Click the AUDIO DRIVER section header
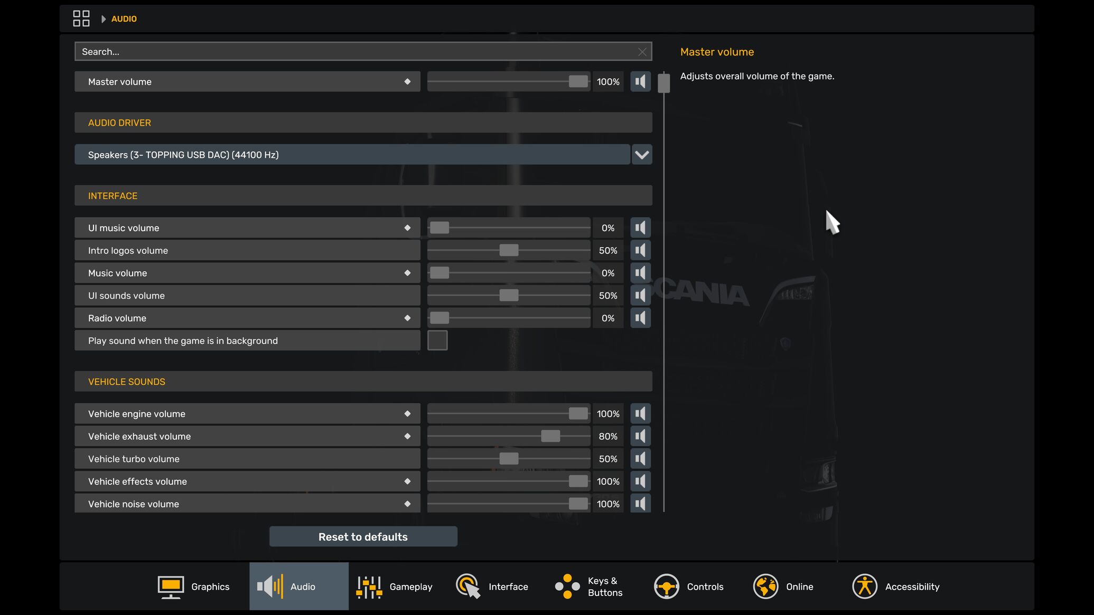The image size is (1094, 615). pos(363,122)
